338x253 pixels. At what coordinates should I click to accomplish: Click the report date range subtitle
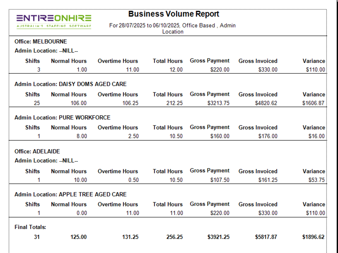[x=172, y=29]
